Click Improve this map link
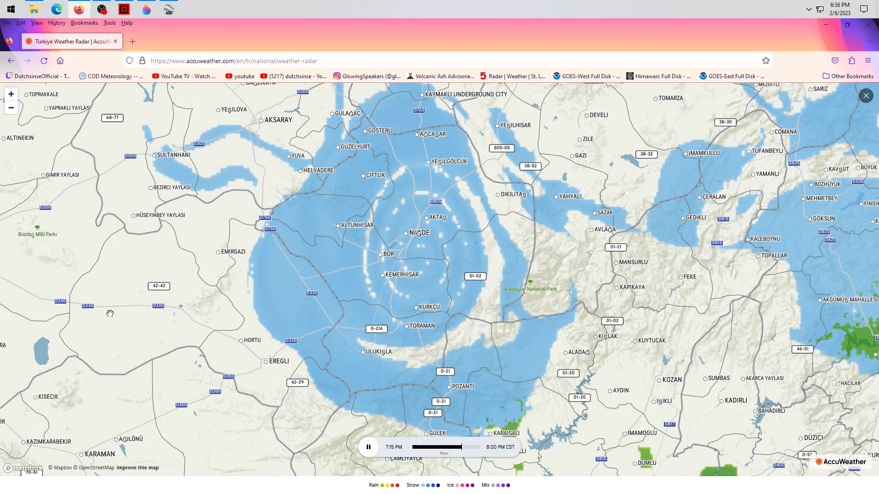 [137, 468]
